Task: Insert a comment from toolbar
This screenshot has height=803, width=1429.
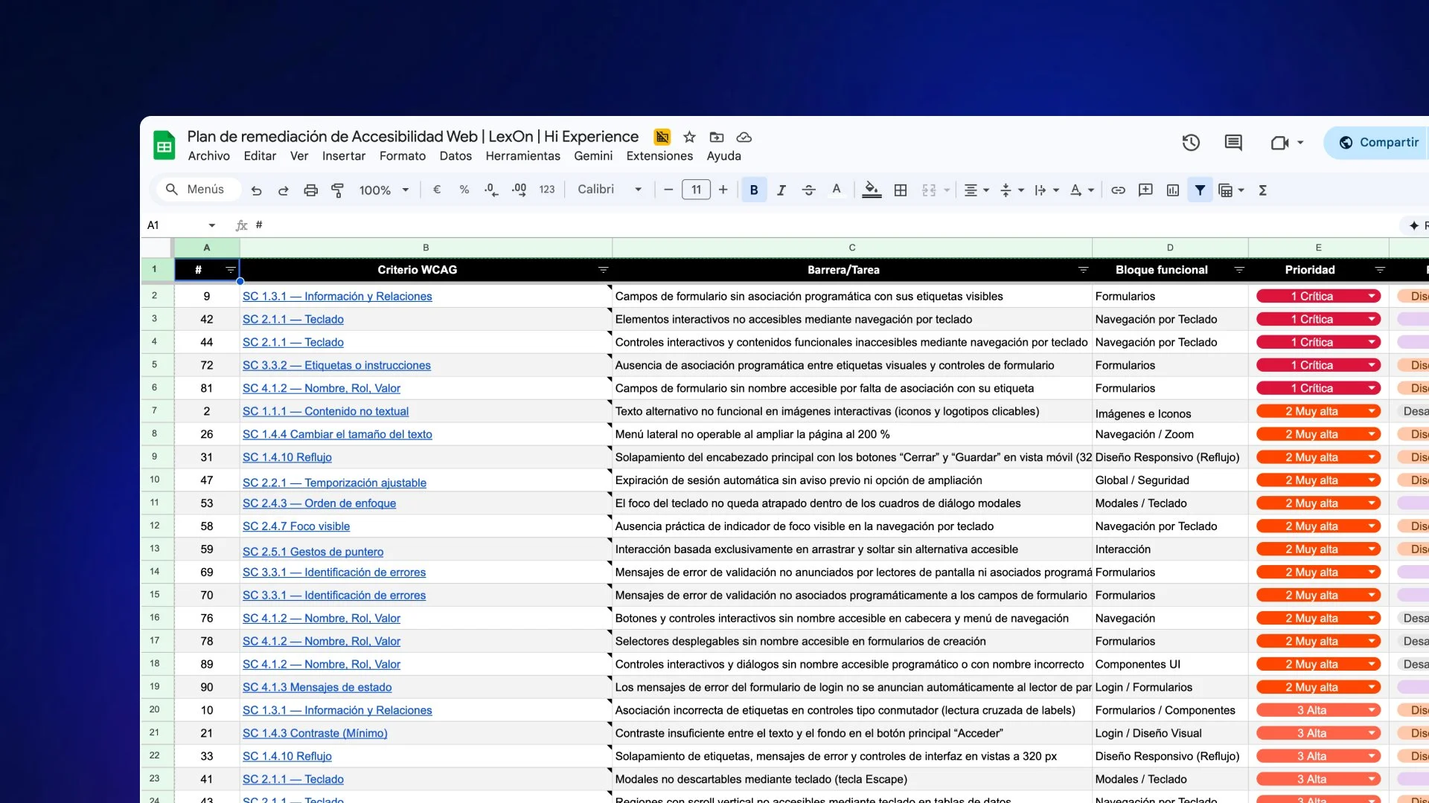Action: (x=1145, y=190)
